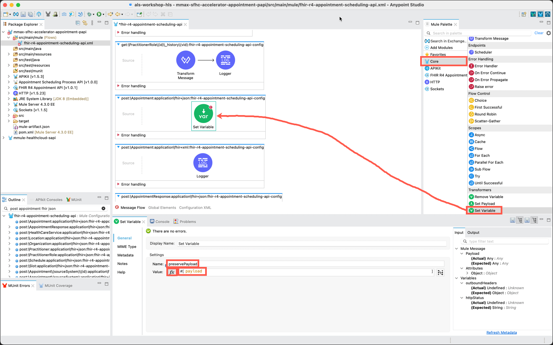This screenshot has height=345, width=553.
Task: Expand Object under Attributes
Action: 467,273
